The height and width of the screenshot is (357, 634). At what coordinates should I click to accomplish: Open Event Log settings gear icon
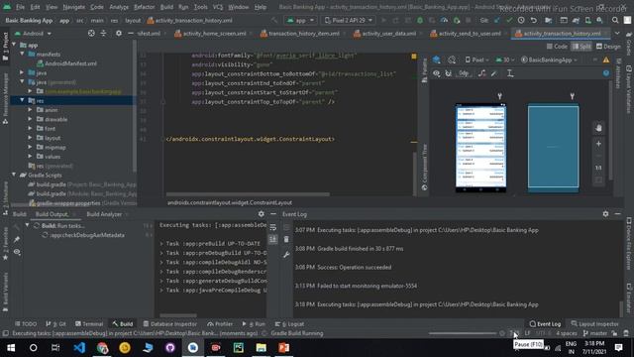pyautogui.click(x=605, y=214)
